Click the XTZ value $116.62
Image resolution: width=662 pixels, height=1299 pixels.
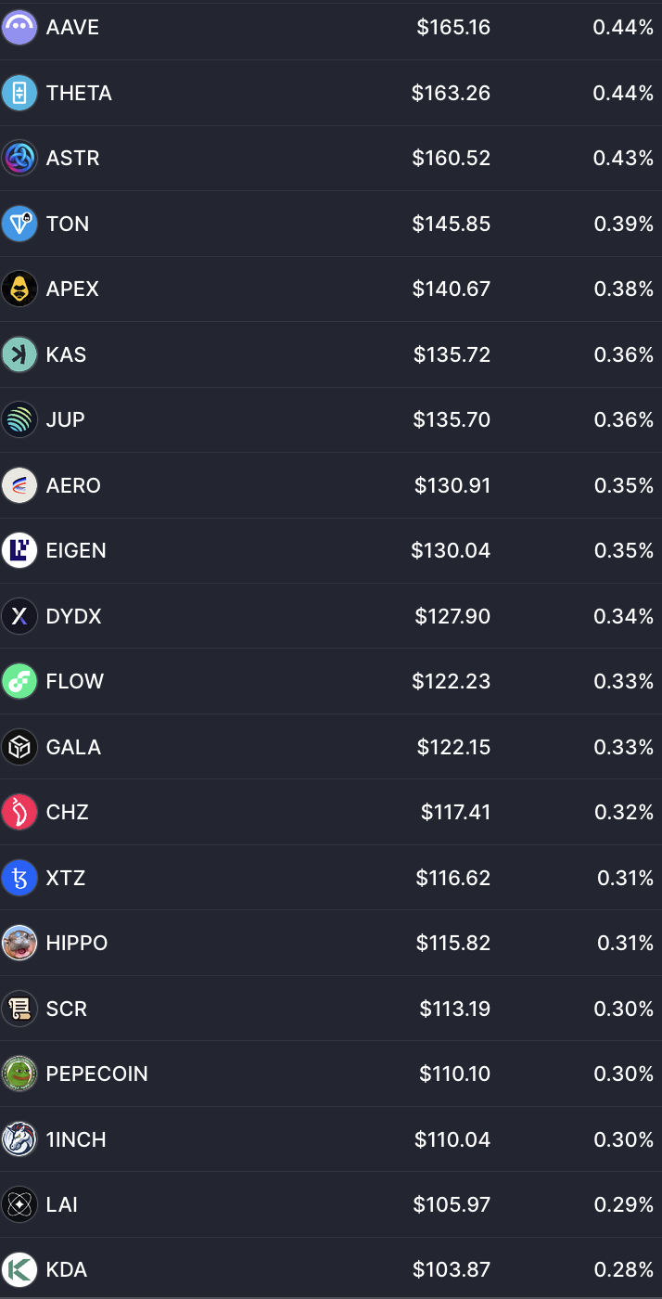tap(452, 878)
